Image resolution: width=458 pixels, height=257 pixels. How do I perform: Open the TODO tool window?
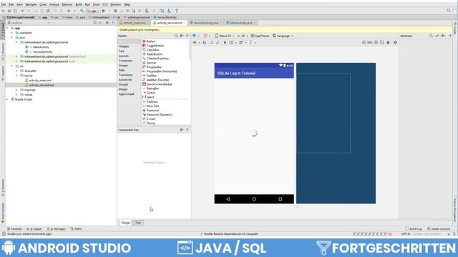77,229
